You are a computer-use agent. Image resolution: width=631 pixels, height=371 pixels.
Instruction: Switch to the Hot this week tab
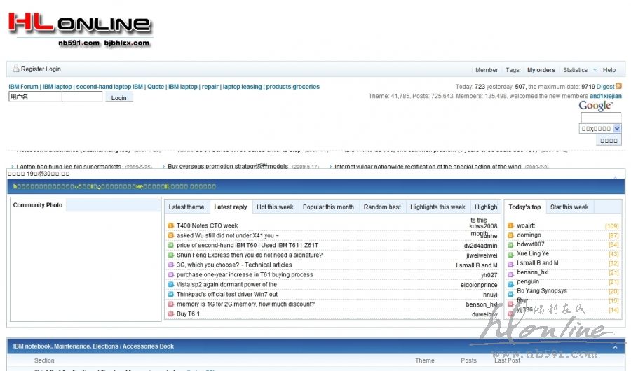275,207
